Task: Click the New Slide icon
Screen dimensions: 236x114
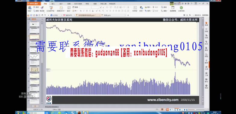Action: (61, 8)
